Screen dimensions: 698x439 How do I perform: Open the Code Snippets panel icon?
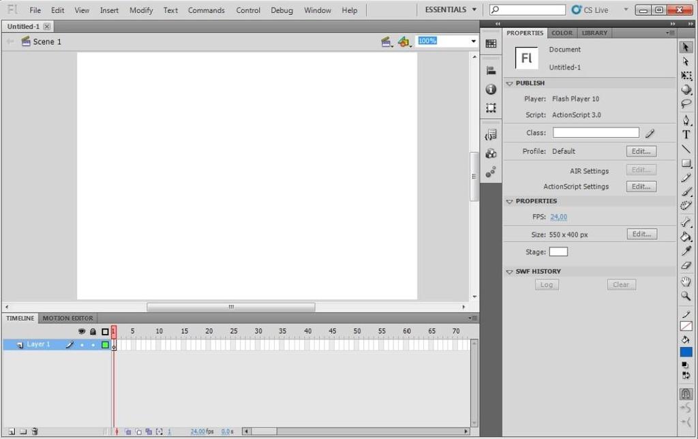(491, 134)
